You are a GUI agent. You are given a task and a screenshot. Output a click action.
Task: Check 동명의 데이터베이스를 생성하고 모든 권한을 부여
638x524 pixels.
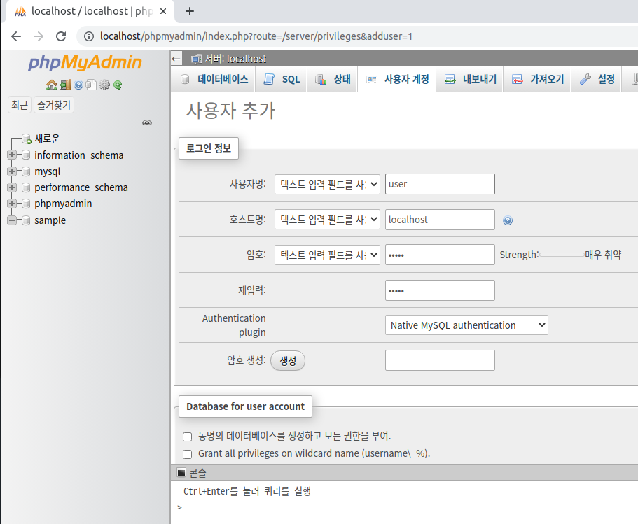(187, 437)
